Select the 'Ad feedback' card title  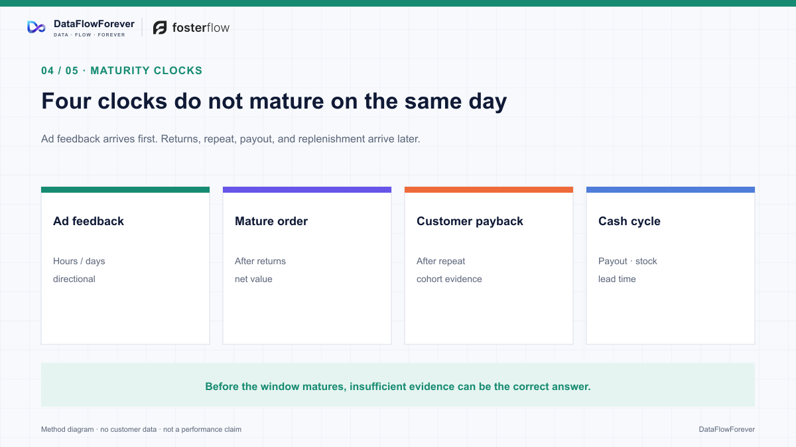[88, 221]
